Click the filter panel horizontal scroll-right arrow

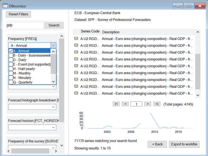pos(56,151)
